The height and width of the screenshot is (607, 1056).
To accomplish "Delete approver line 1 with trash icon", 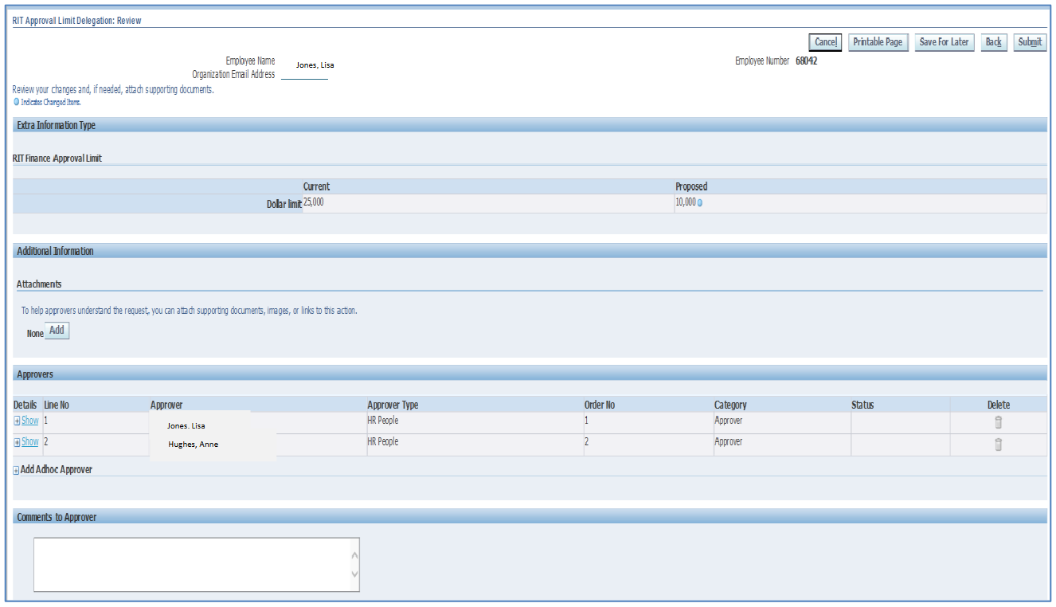I will click(998, 423).
